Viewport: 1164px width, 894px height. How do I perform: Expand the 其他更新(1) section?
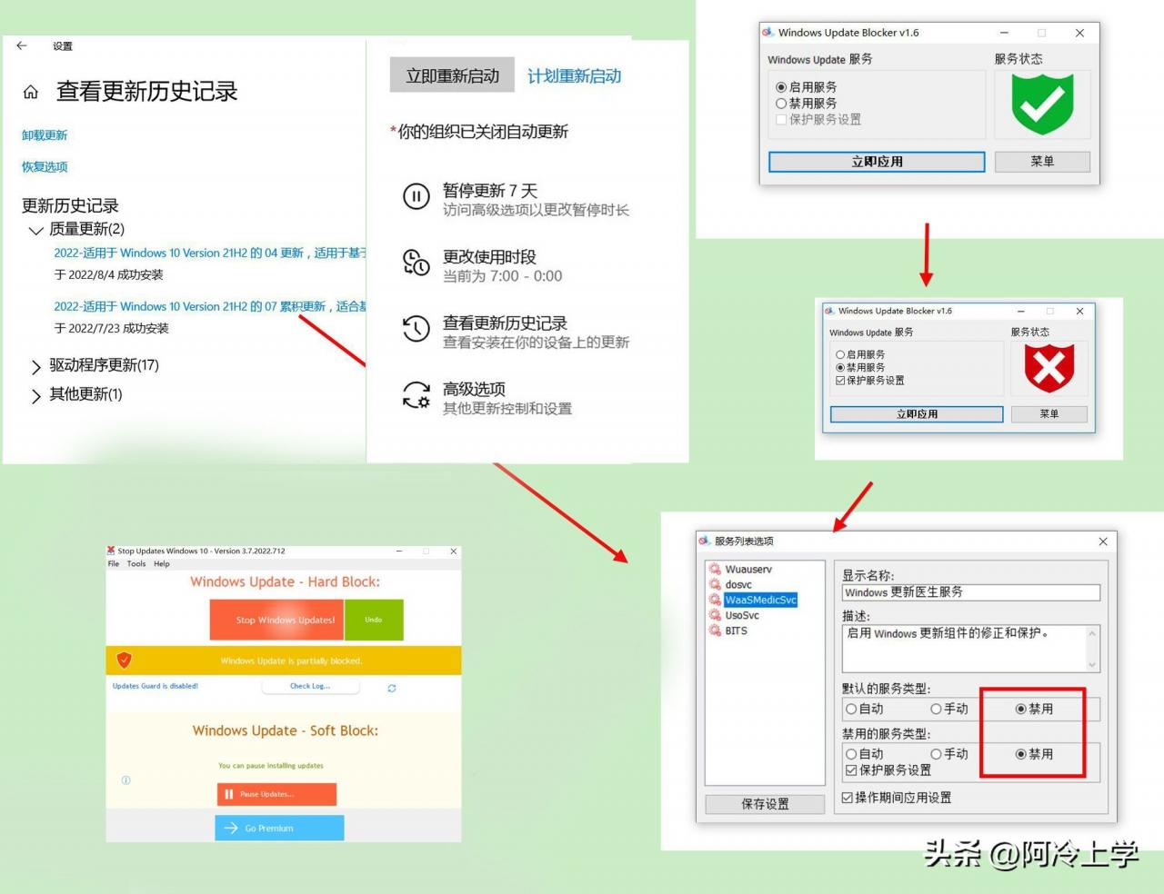pos(36,395)
